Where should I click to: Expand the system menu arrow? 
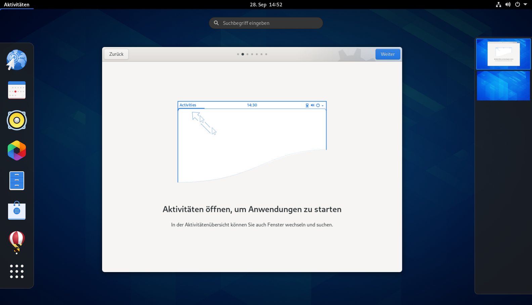pos(525,4)
